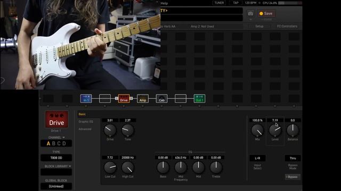Select the Amp block in the grid
The width and height of the screenshot is (341, 191).
(x=143, y=99)
